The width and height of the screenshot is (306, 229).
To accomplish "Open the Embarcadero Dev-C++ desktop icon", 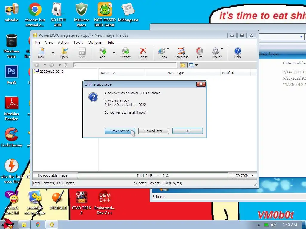I will point(105,202).
